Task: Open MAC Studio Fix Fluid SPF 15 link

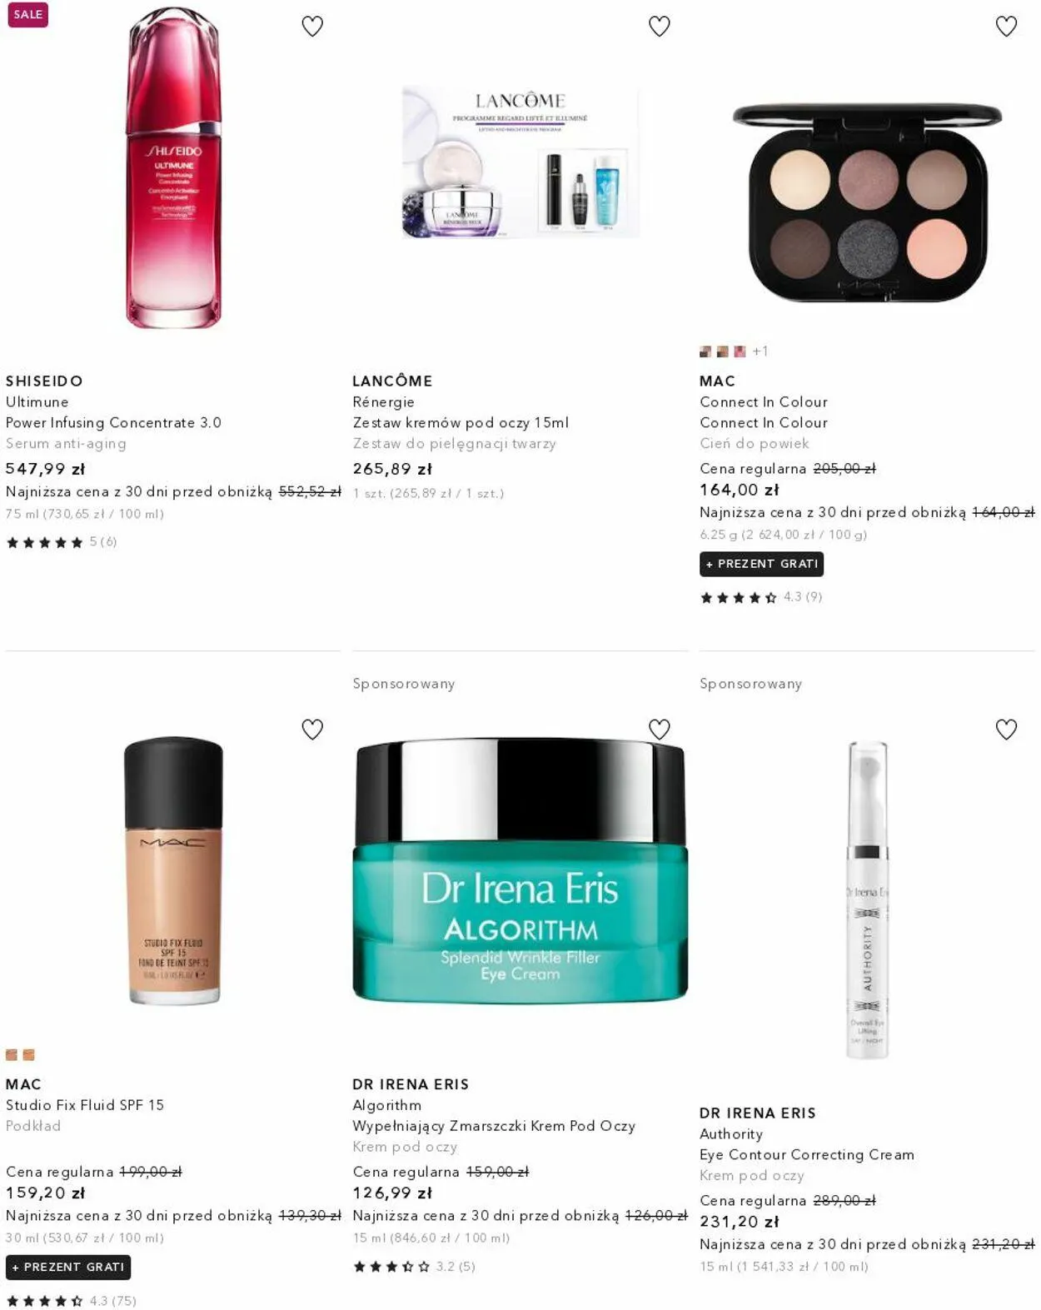Action: coord(85,1105)
